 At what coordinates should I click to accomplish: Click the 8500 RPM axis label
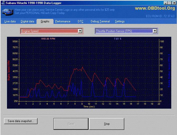tap(15, 42)
